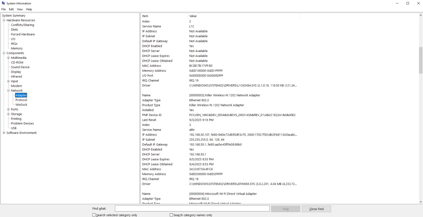Viewport: 423px width, 217px height.
Task: Open the View menu
Action: 20,9
